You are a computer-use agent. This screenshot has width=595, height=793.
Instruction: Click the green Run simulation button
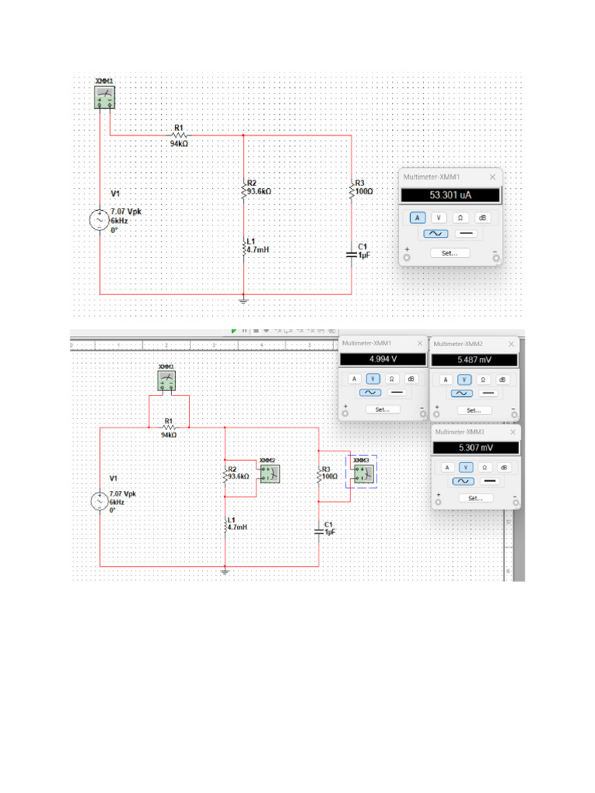pos(233,331)
